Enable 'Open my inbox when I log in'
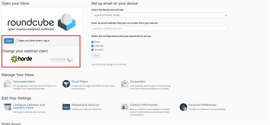 coord(17,40)
